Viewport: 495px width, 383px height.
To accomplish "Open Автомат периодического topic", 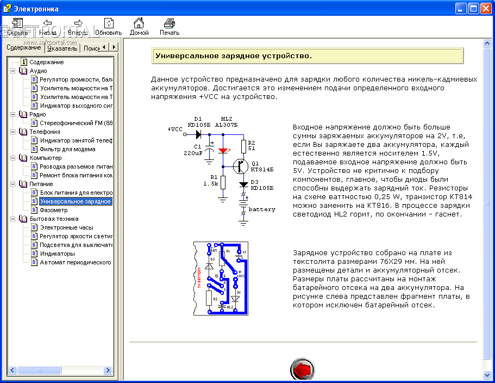I will click(76, 262).
